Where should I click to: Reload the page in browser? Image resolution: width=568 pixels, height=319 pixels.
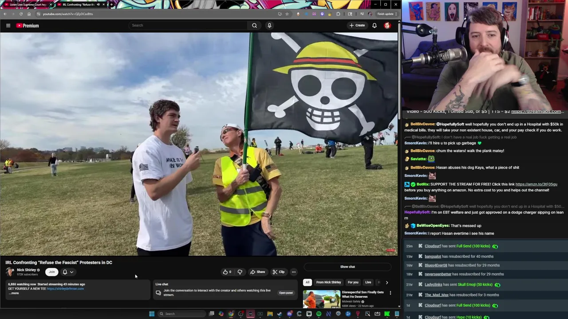tap(21, 14)
